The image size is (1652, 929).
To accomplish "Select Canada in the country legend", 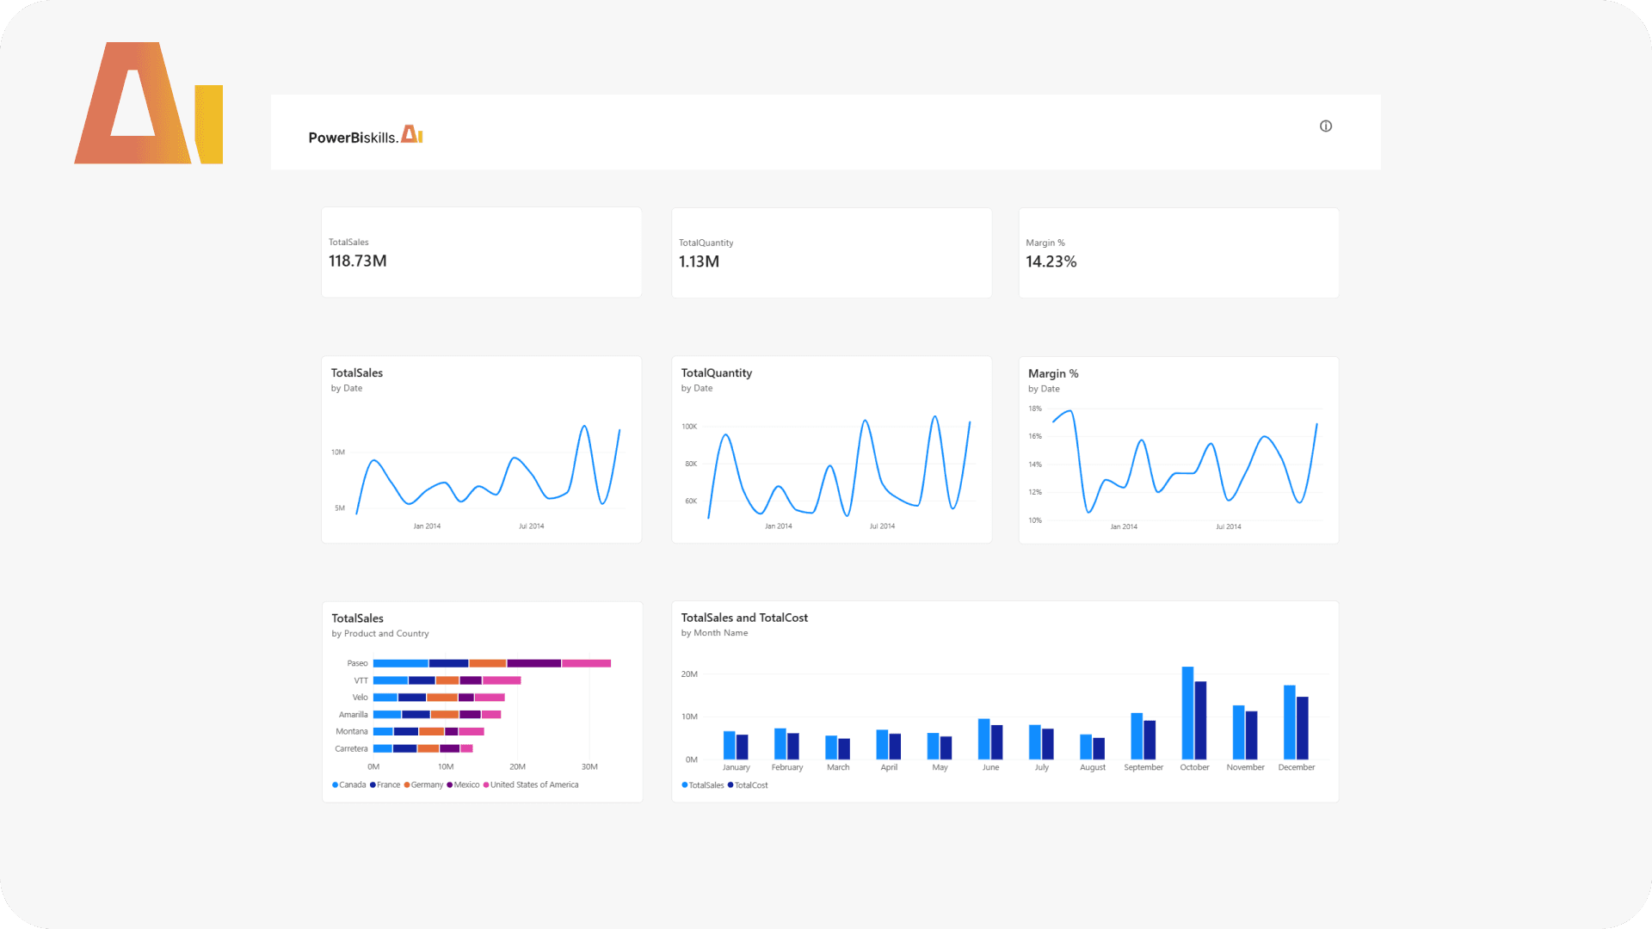I will click(x=349, y=784).
